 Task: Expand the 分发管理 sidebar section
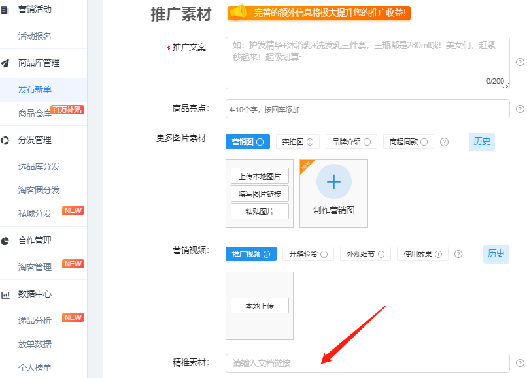click(35, 140)
